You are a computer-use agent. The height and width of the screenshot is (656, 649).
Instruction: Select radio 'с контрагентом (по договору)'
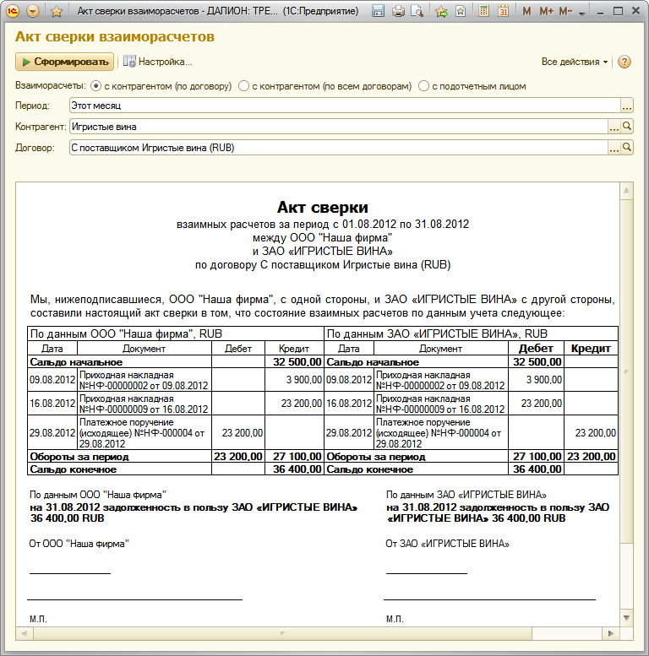[95, 86]
